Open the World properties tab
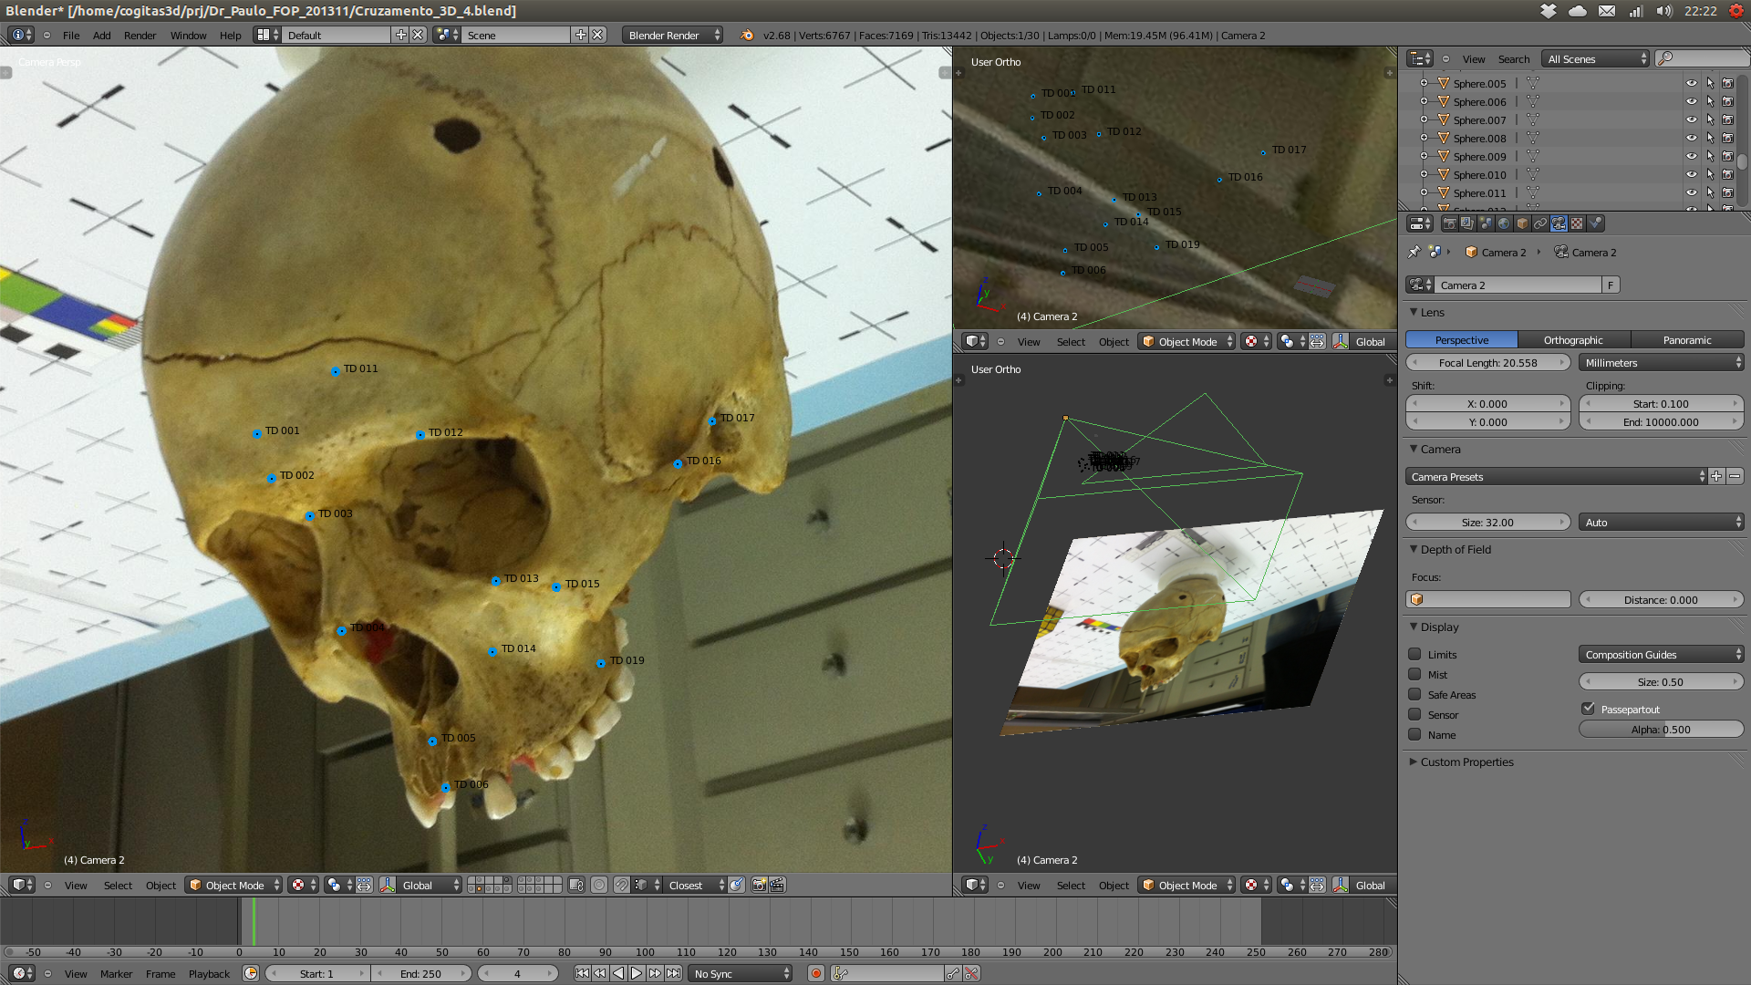 (1504, 223)
